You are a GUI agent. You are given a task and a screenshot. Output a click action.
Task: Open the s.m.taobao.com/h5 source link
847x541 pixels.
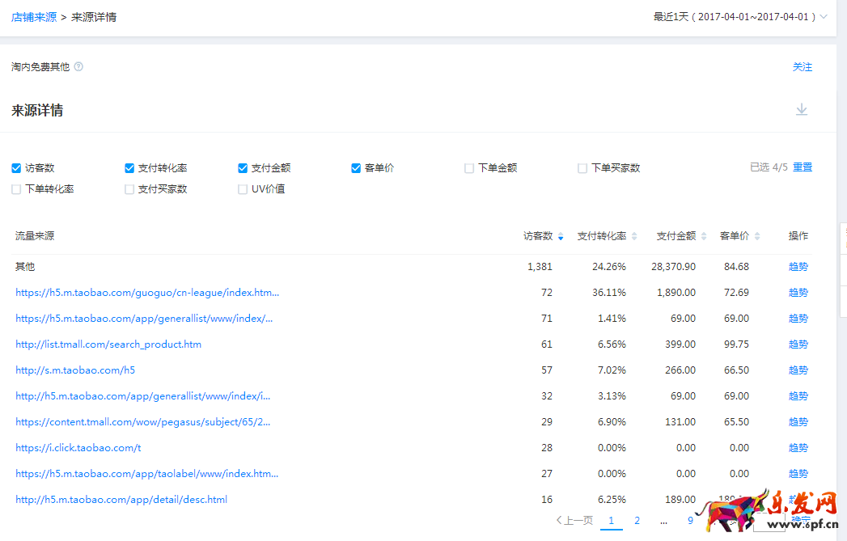[x=75, y=370]
